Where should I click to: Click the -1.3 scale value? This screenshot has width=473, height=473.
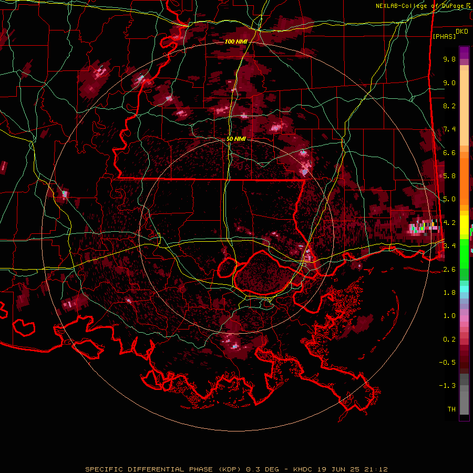447,386
